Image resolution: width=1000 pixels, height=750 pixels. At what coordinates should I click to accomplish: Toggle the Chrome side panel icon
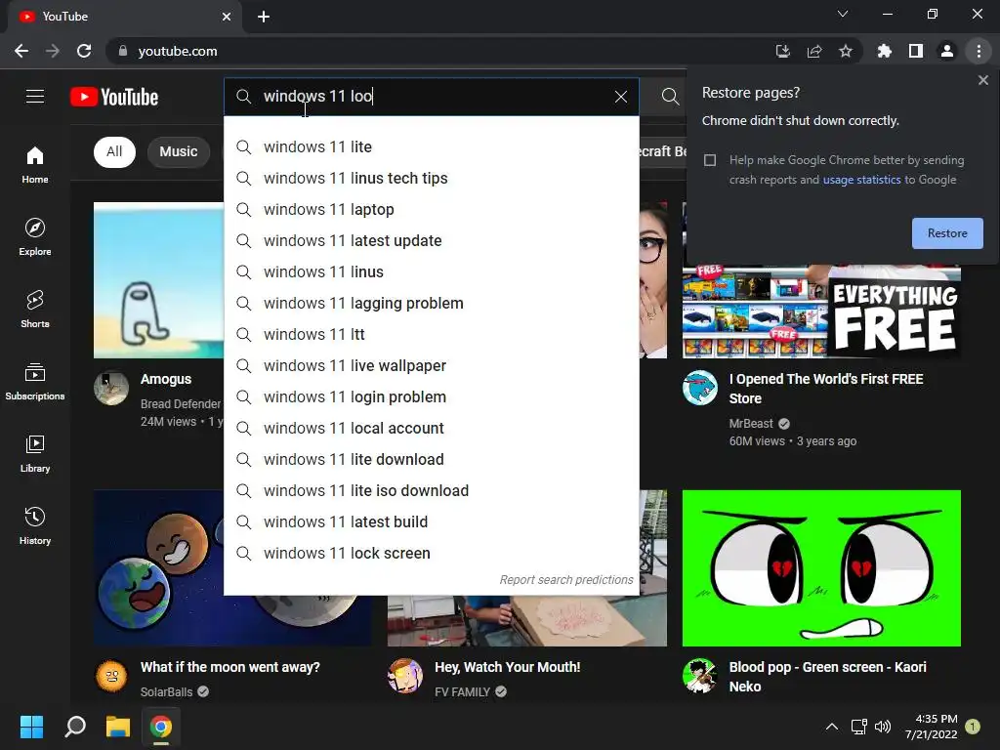(x=915, y=51)
